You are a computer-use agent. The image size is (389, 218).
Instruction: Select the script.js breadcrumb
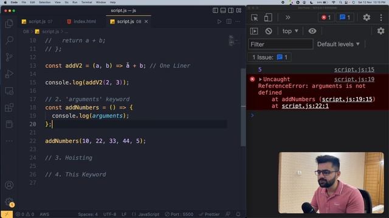click(x=50, y=31)
